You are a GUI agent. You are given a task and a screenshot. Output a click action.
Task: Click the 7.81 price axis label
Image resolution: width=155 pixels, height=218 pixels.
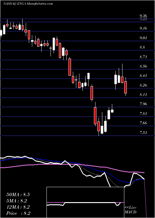pos(143,114)
